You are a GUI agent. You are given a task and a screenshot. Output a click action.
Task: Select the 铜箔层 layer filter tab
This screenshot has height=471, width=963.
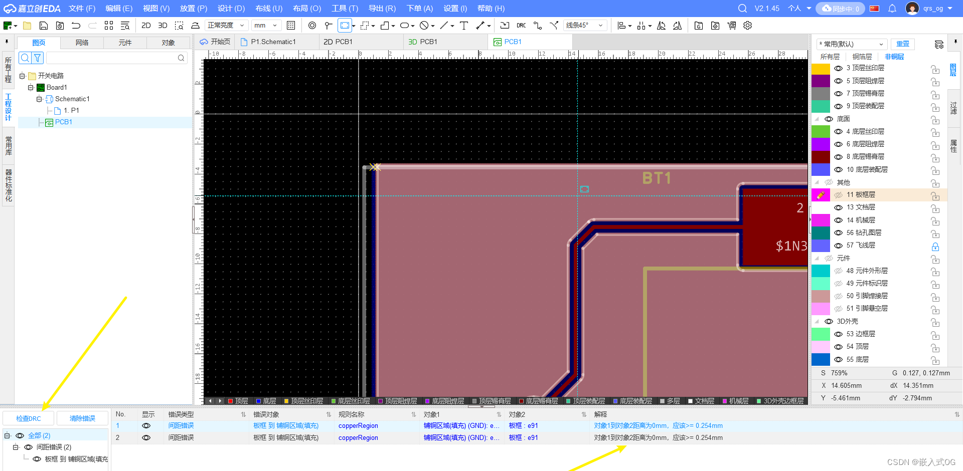pos(862,57)
